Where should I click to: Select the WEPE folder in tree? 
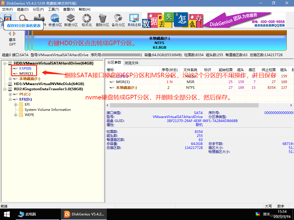[x=30, y=115]
